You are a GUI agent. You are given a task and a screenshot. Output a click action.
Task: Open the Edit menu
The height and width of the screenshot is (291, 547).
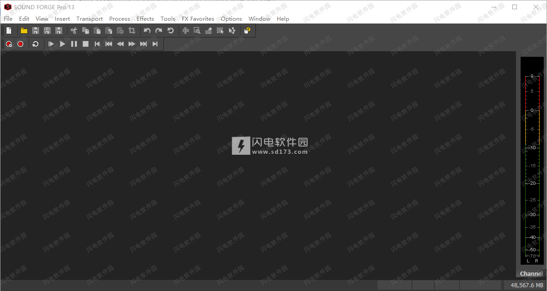click(24, 19)
